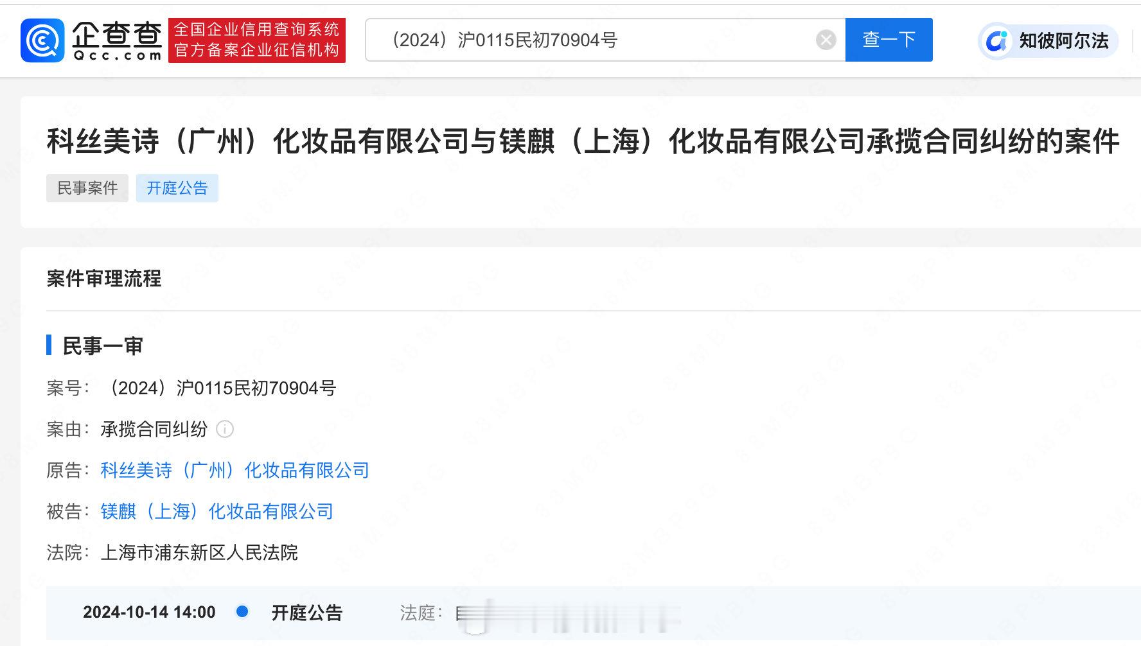This screenshot has width=1141, height=646.
Task: Click the blue timeline dot for 开庭公告
Action: [x=242, y=611]
